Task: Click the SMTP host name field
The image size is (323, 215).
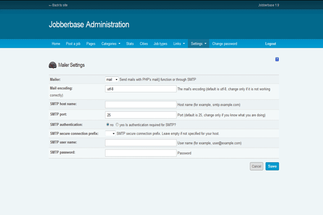Action: pos(141,104)
